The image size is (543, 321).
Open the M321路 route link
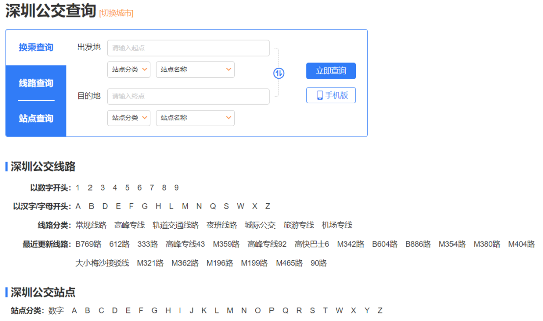150,263
